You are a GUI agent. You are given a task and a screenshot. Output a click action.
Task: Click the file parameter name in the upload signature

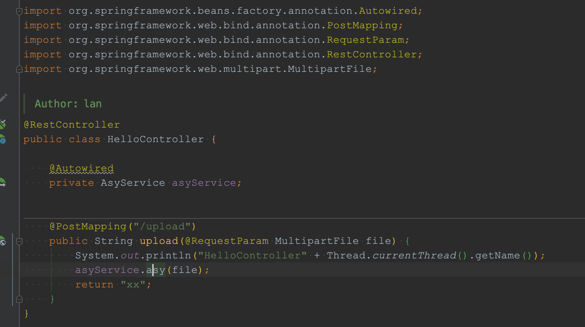378,241
